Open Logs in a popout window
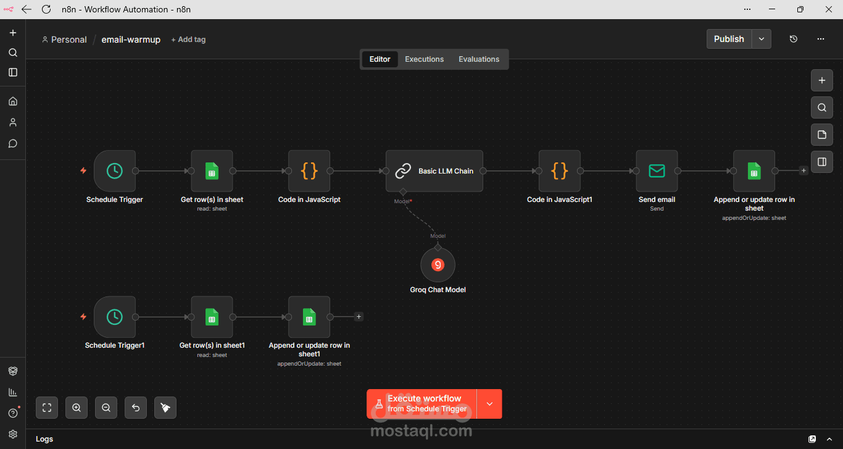843x449 pixels. tap(812, 439)
